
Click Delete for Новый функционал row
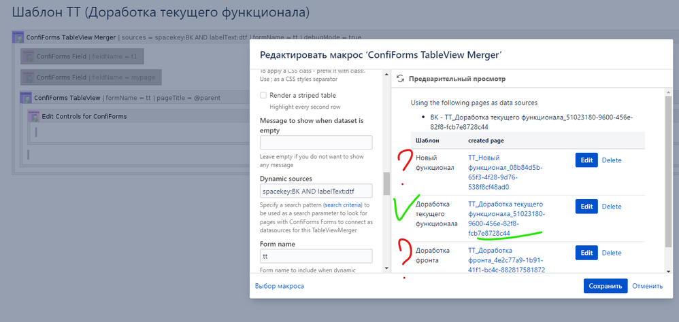coord(612,160)
